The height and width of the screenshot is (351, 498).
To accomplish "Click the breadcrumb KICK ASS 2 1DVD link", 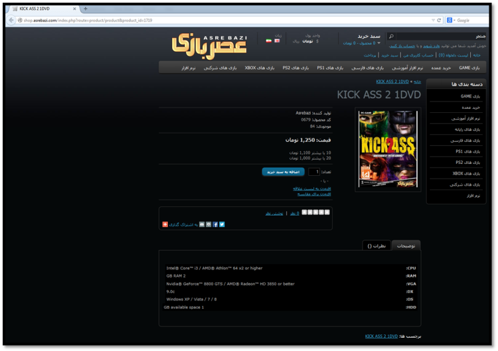I will [x=392, y=82].
